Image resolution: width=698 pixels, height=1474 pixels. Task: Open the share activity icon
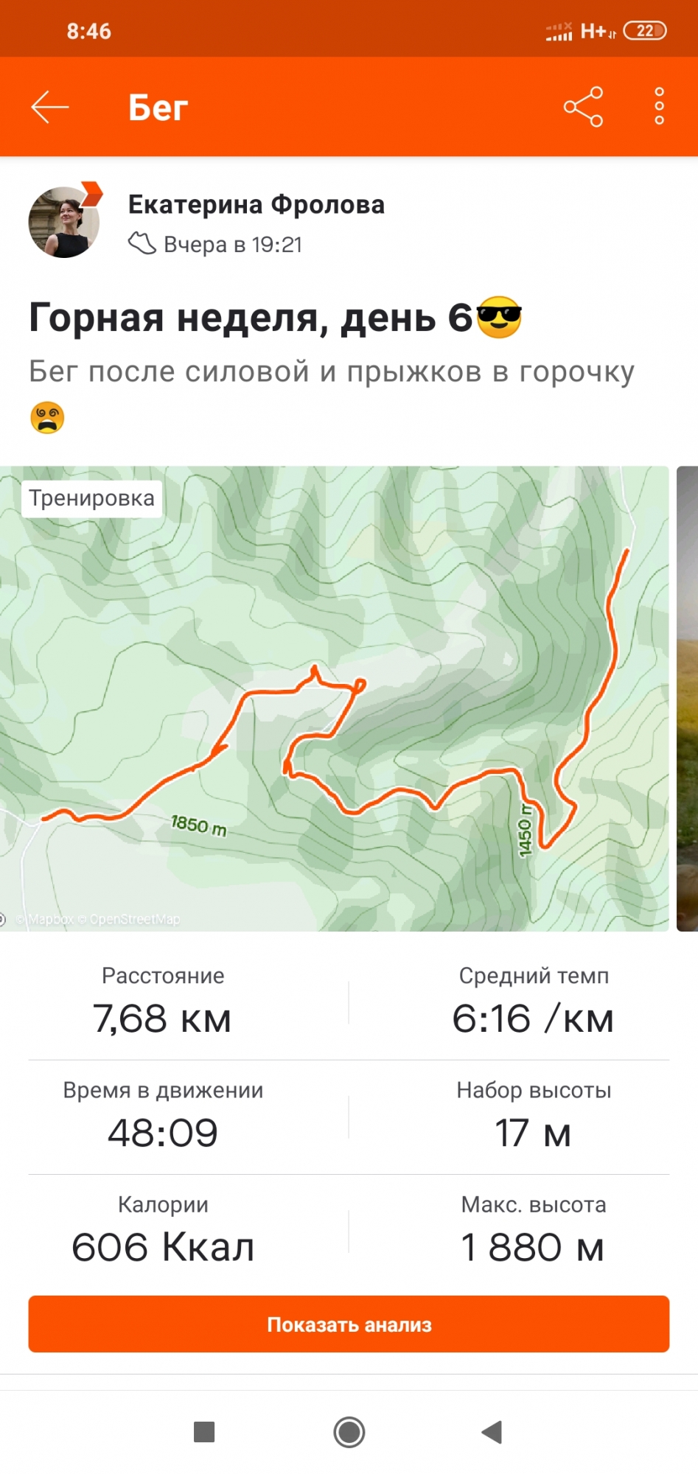tap(583, 107)
